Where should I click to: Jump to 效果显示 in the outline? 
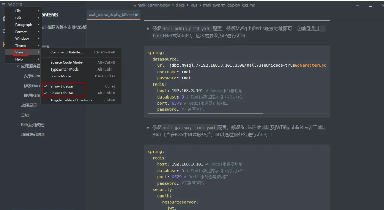click(29, 105)
